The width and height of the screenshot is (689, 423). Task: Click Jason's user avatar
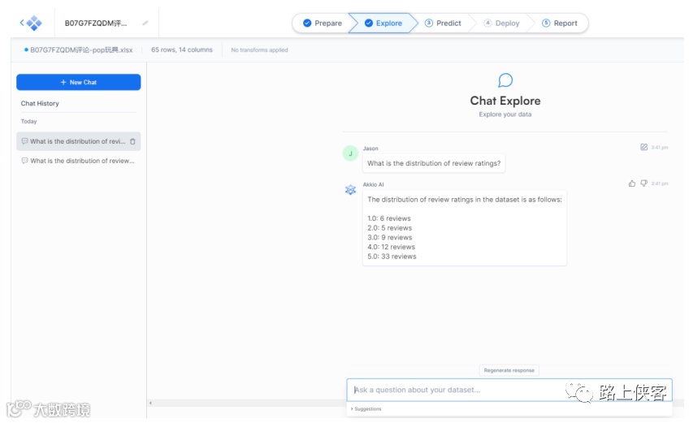(x=350, y=153)
